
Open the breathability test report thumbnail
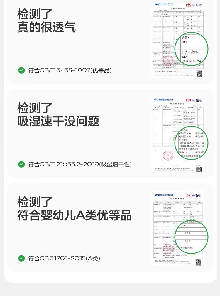[x=179, y=40]
